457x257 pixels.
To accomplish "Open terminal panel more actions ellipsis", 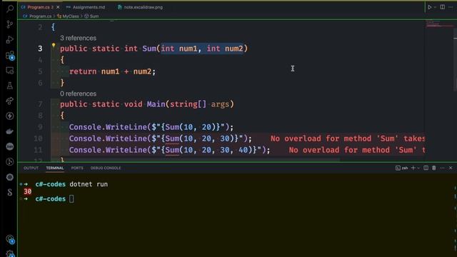I will (x=443, y=168).
